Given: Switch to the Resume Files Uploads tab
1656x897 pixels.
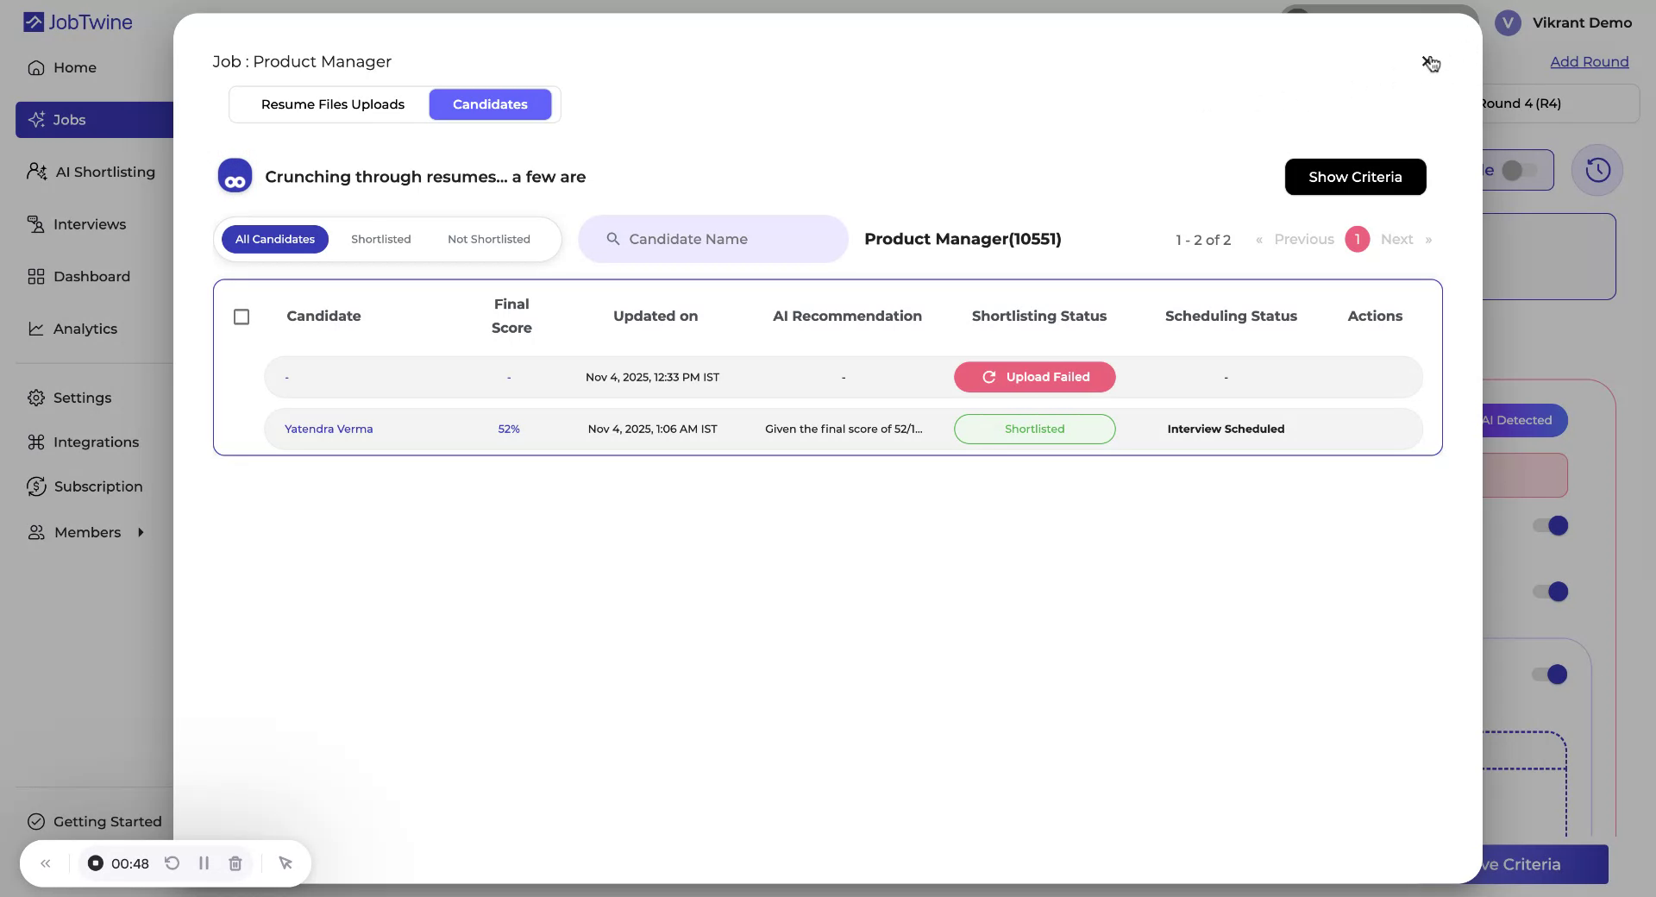Looking at the screenshot, I should 333,104.
